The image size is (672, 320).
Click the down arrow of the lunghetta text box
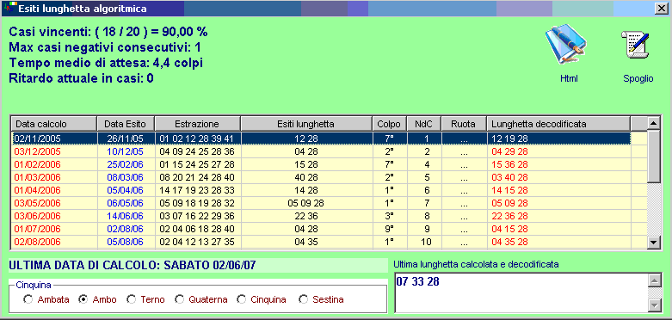coord(654,305)
